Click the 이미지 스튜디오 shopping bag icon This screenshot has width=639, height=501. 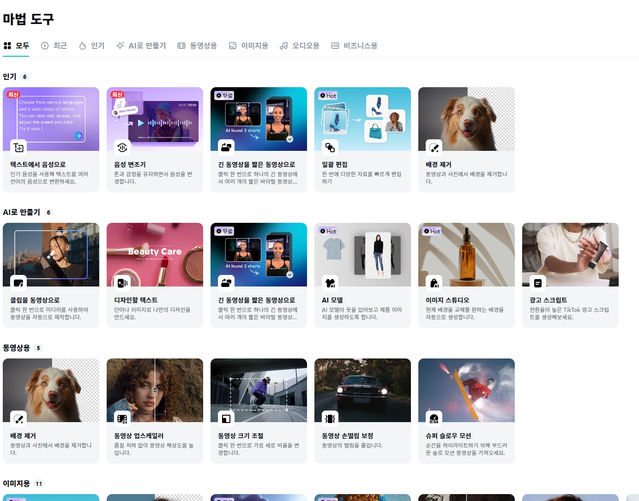pyautogui.click(x=434, y=283)
